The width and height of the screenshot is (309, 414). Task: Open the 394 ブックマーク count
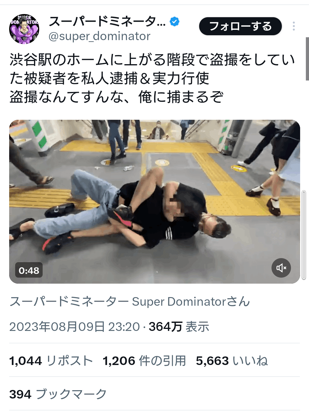[x=58, y=394]
